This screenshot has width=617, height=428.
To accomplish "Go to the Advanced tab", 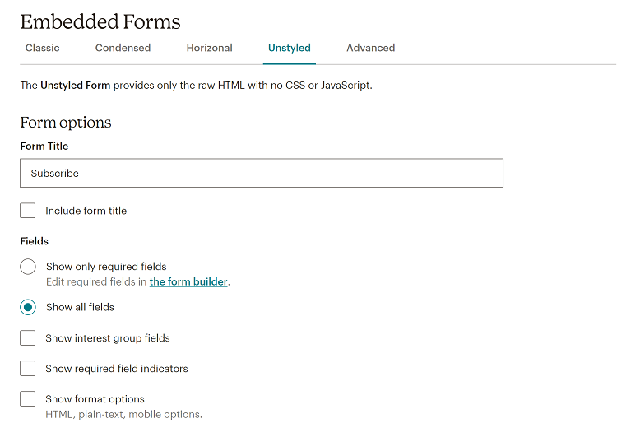I will click(370, 48).
